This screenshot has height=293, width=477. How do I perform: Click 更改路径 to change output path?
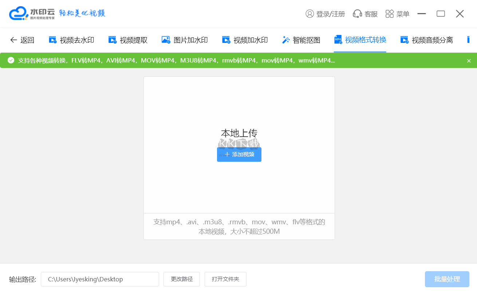[181, 279]
